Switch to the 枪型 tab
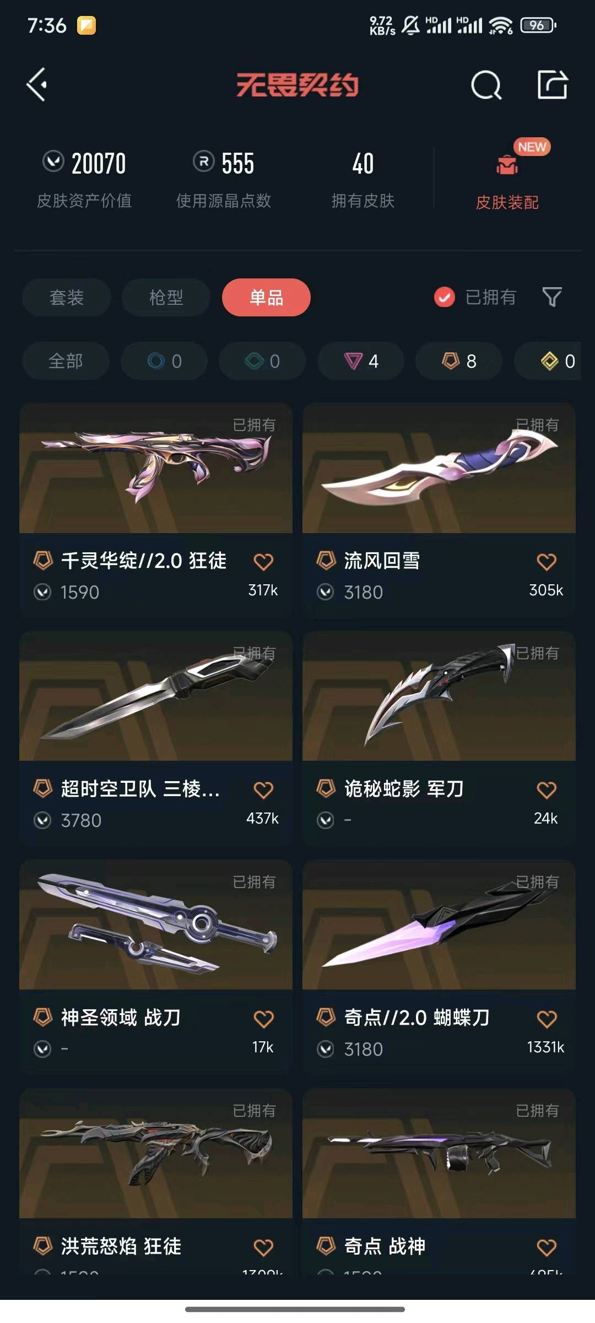 click(x=166, y=298)
